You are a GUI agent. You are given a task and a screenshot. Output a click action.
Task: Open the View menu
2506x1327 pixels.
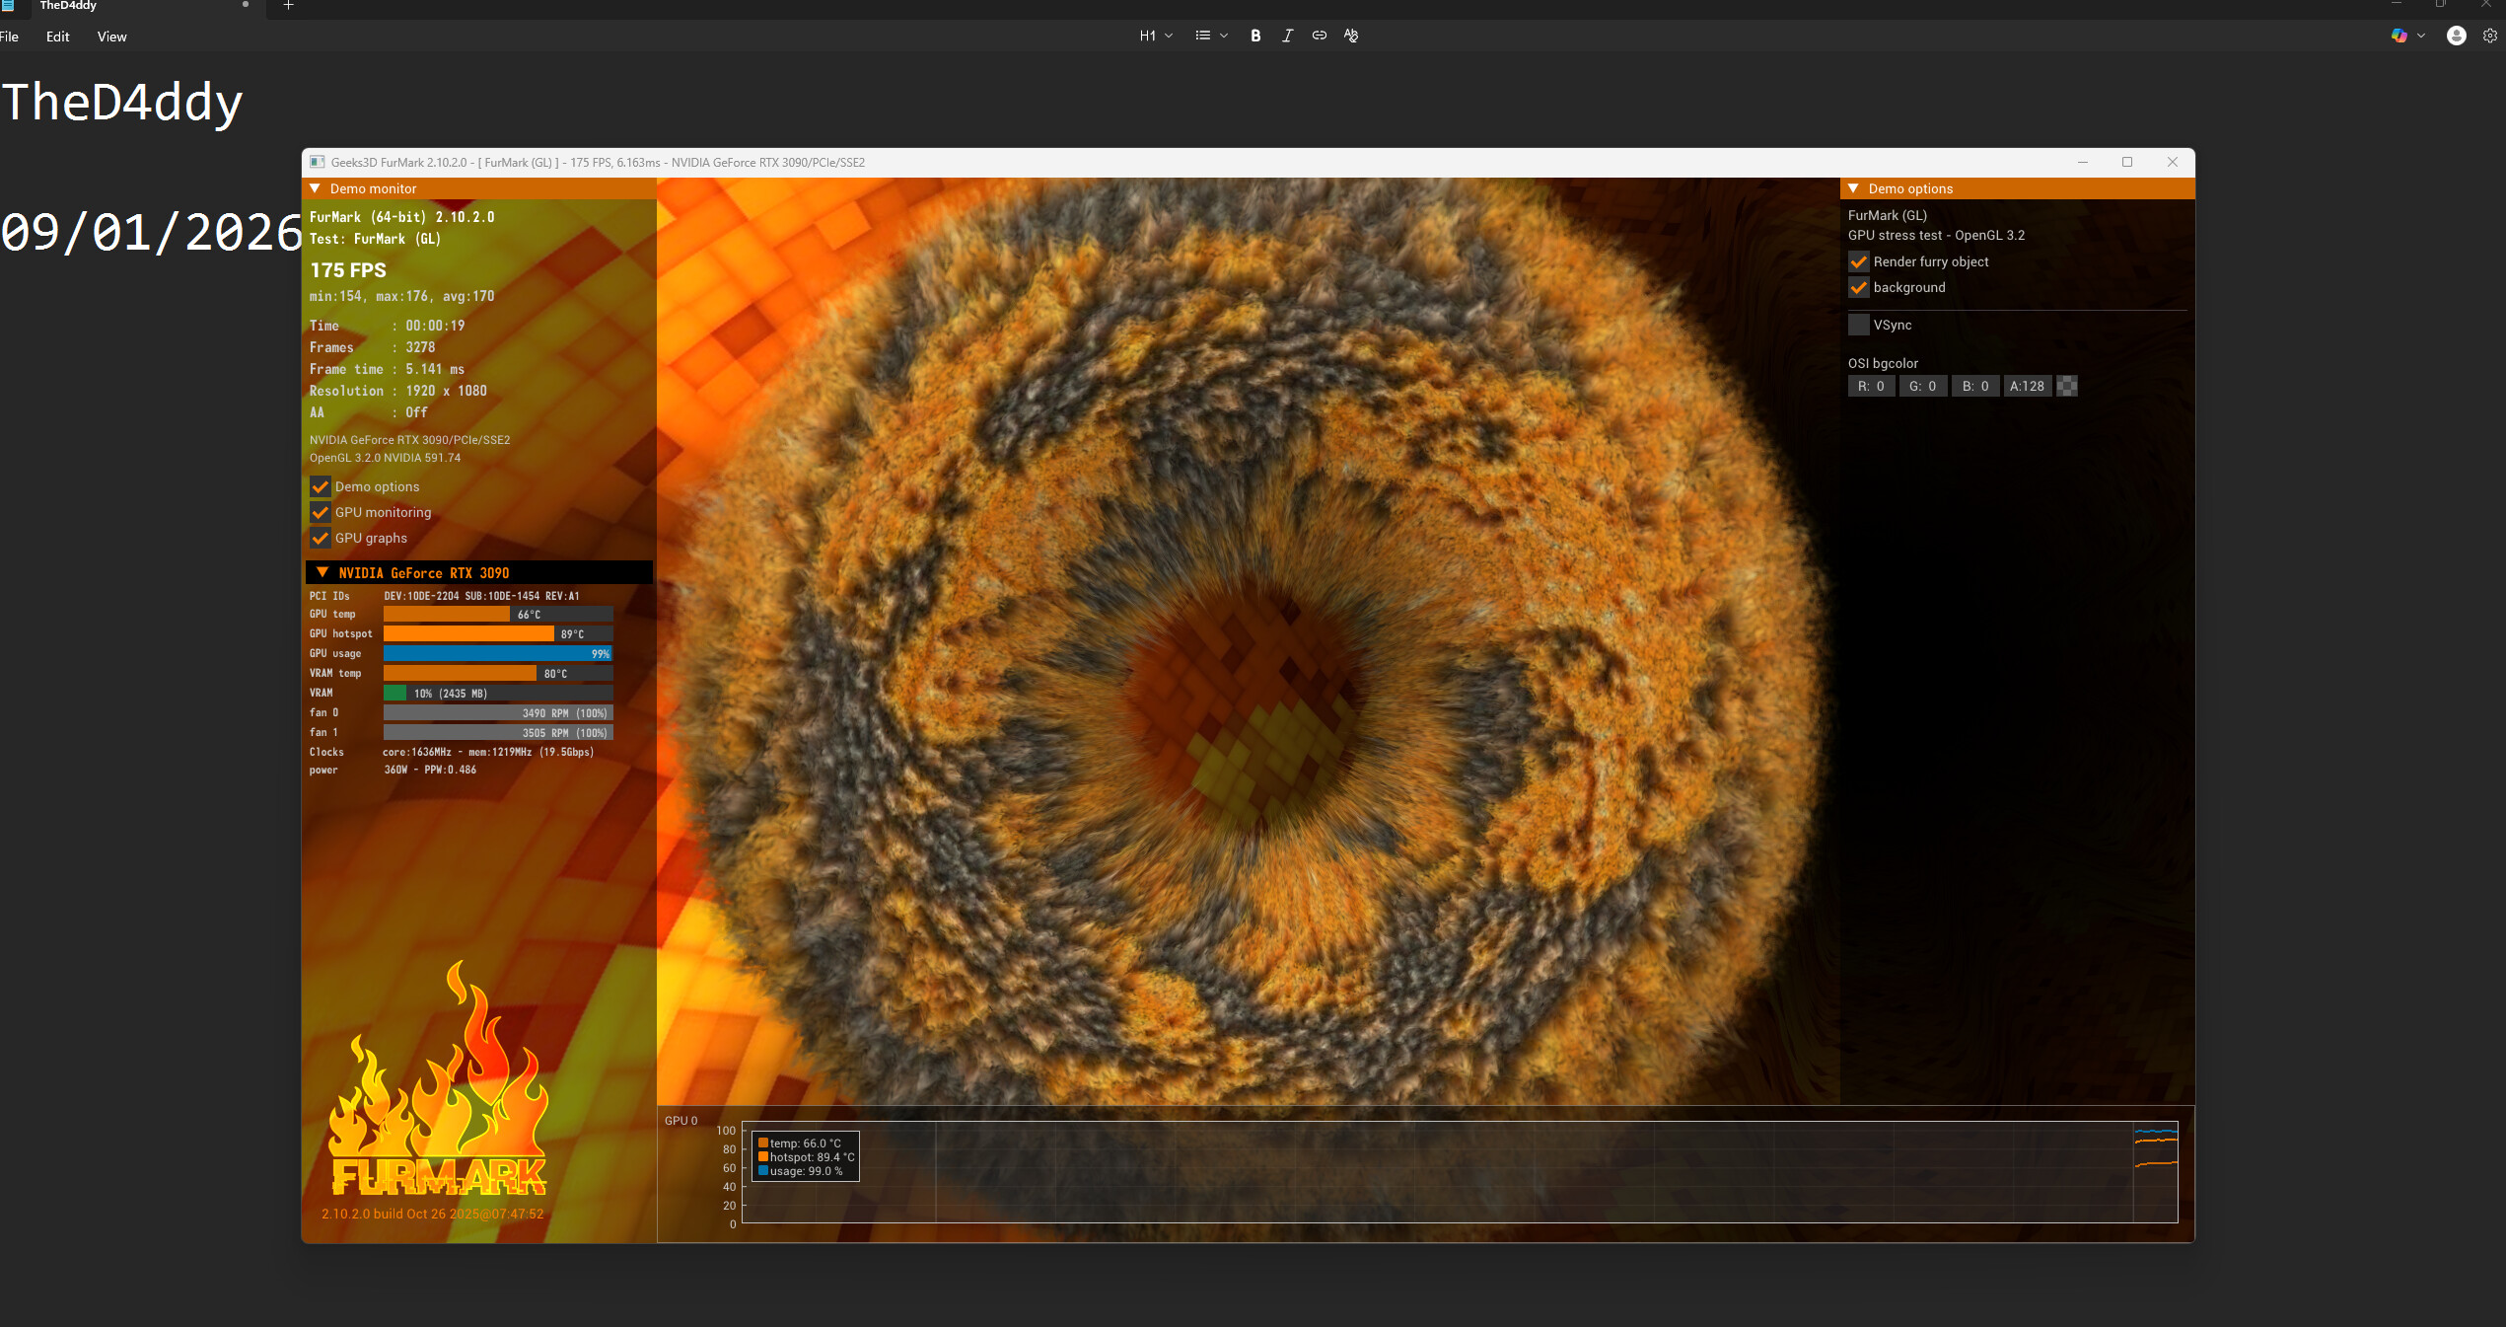point(111,37)
